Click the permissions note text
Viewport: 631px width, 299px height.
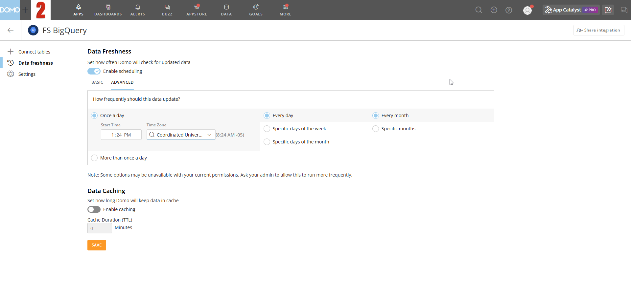coord(220,175)
